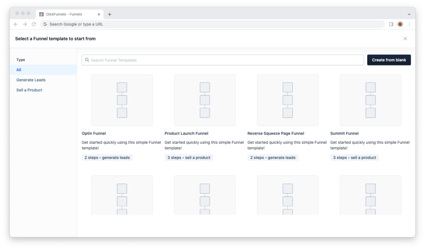
Task: Expand the tab search chevron
Action: click(409, 15)
